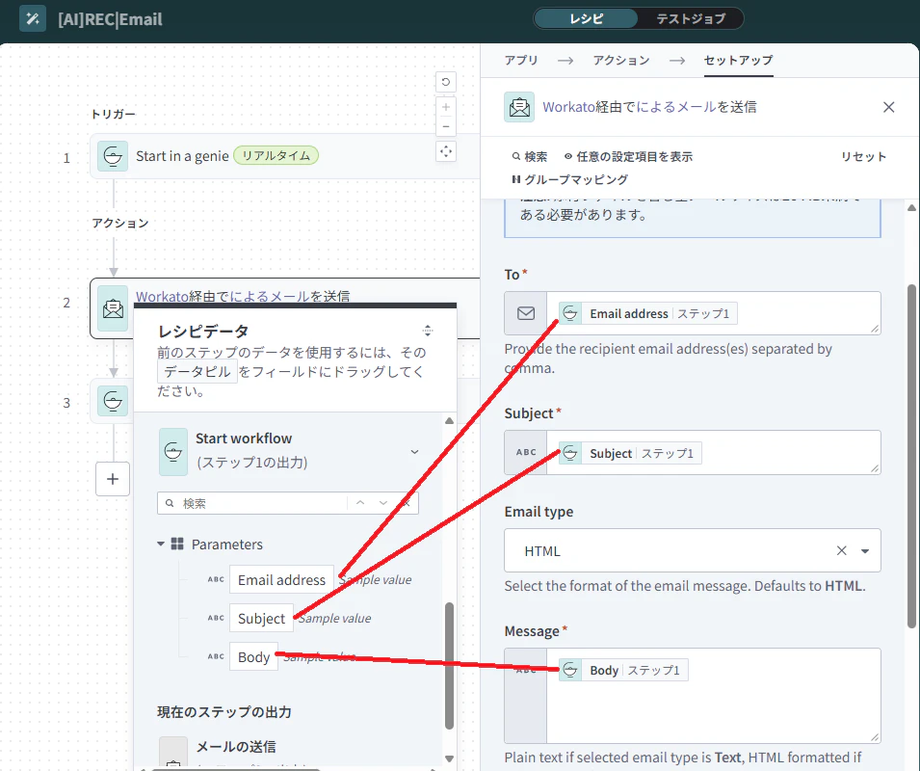Pick the Email address datapill in Parameters
The width and height of the screenshot is (920, 771).
pos(281,580)
